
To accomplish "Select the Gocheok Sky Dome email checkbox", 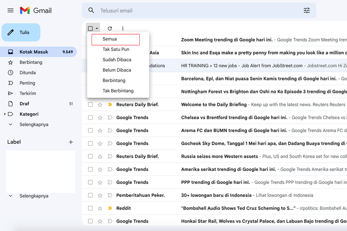I will point(90,144).
